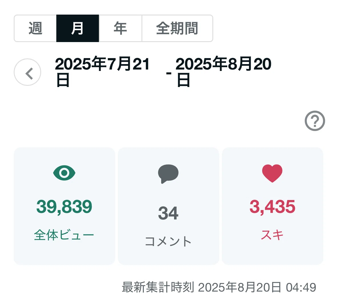Viewport: 337px width, 303px height.
Task: Select the 月 tab
Action: point(77,28)
